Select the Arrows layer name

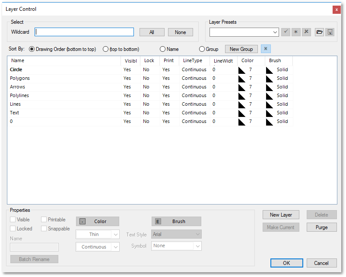pyautogui.click(x=17, y=87)
